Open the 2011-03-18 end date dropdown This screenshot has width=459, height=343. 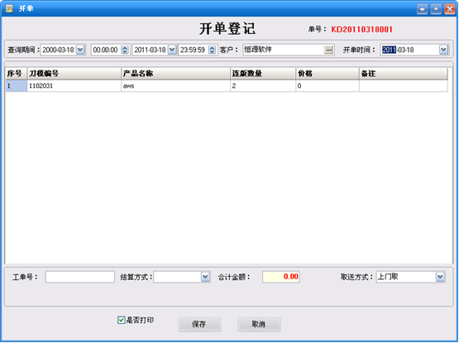[172, 50]
